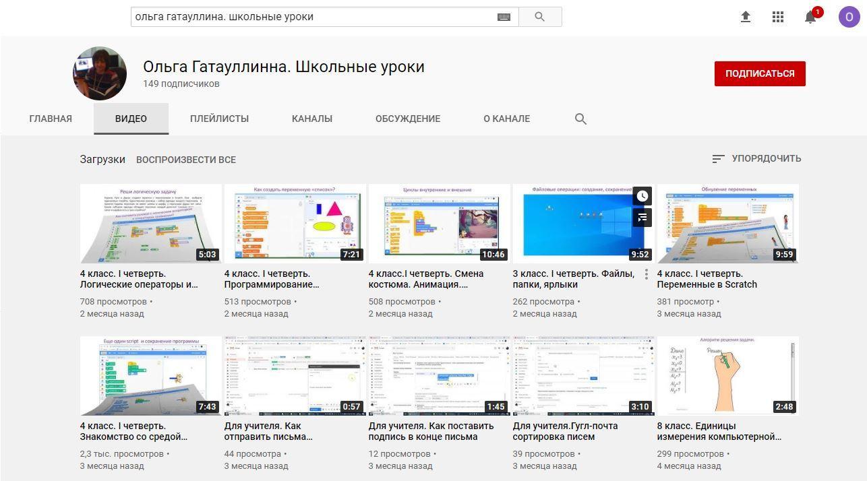Viewport: 867px width, 481px height.
Task: Open Логические операторы video thumbnail
Action: coord(150,224)
